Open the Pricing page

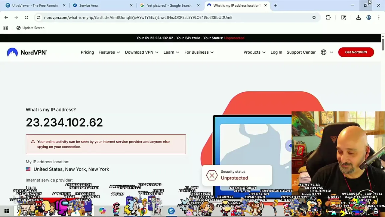point(87,52)
